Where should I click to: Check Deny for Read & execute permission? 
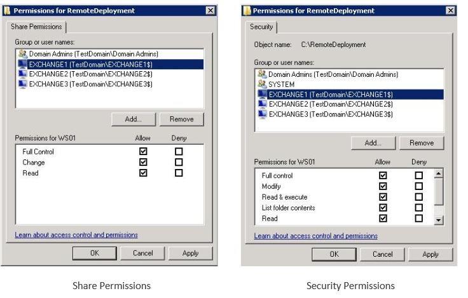(418, 197)
